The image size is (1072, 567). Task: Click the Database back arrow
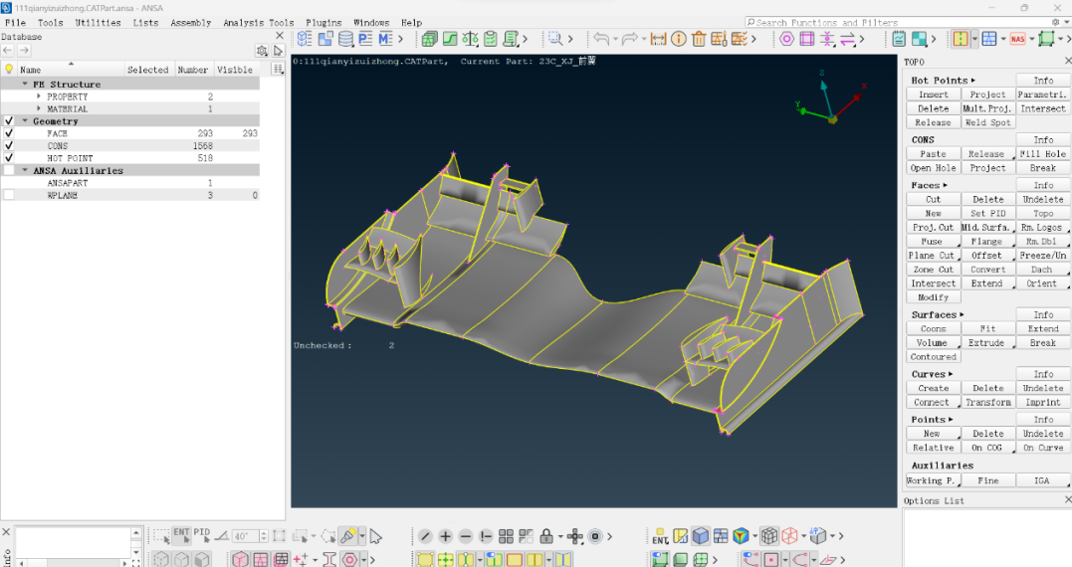(8, 51)
